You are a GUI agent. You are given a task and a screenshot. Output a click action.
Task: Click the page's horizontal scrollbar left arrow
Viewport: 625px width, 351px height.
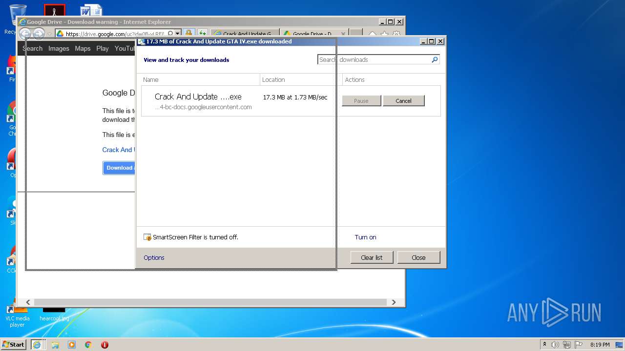(x=28, y=302)
